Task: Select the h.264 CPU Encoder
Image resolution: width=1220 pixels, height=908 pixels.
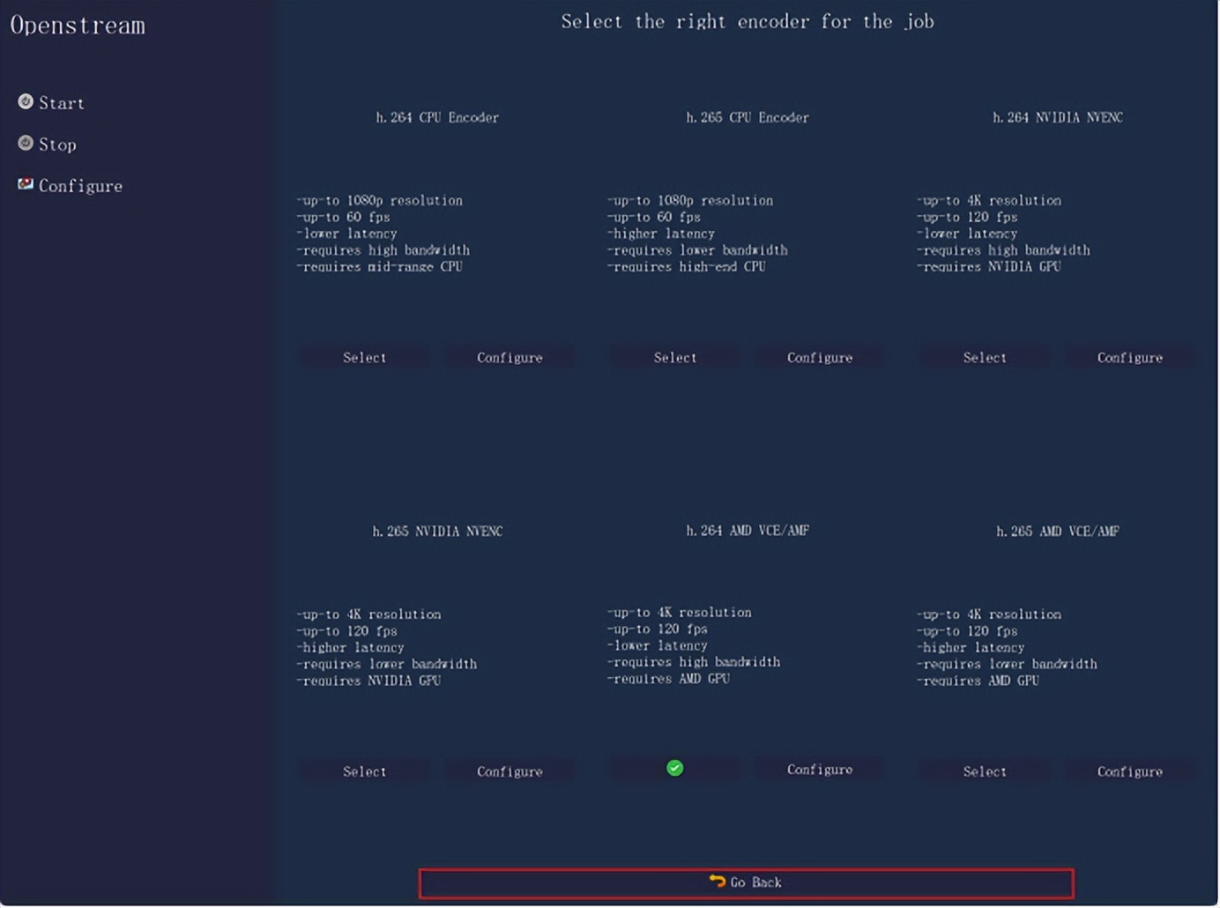Action: coord(364,357)
